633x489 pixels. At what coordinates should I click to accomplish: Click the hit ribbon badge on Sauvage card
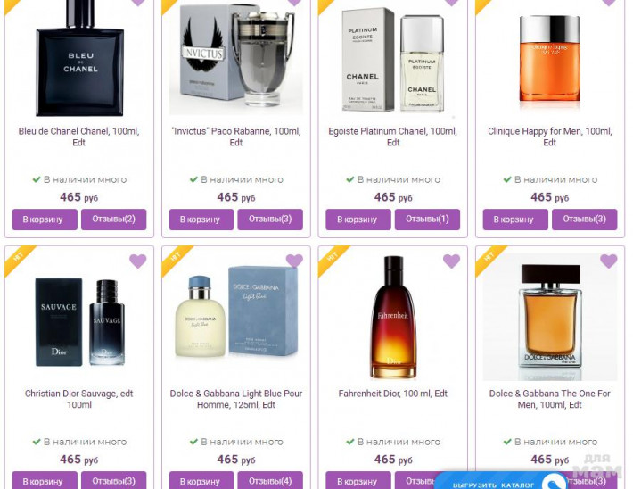18,259
